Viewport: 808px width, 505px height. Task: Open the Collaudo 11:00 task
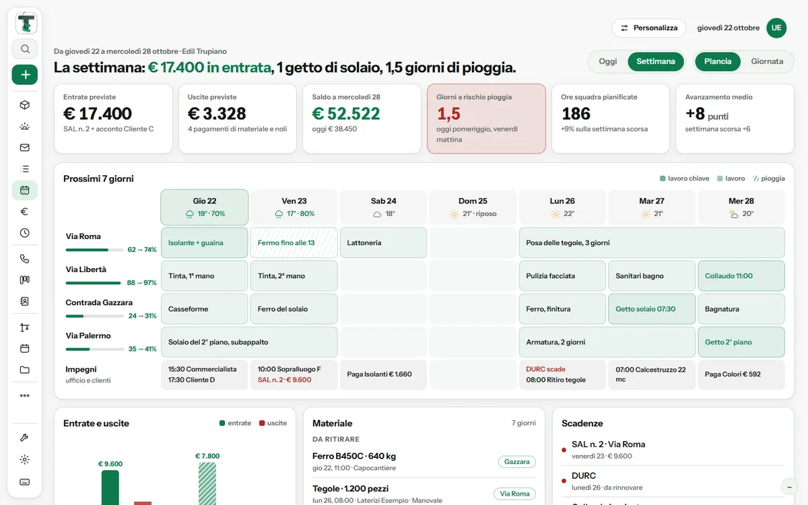741,276
